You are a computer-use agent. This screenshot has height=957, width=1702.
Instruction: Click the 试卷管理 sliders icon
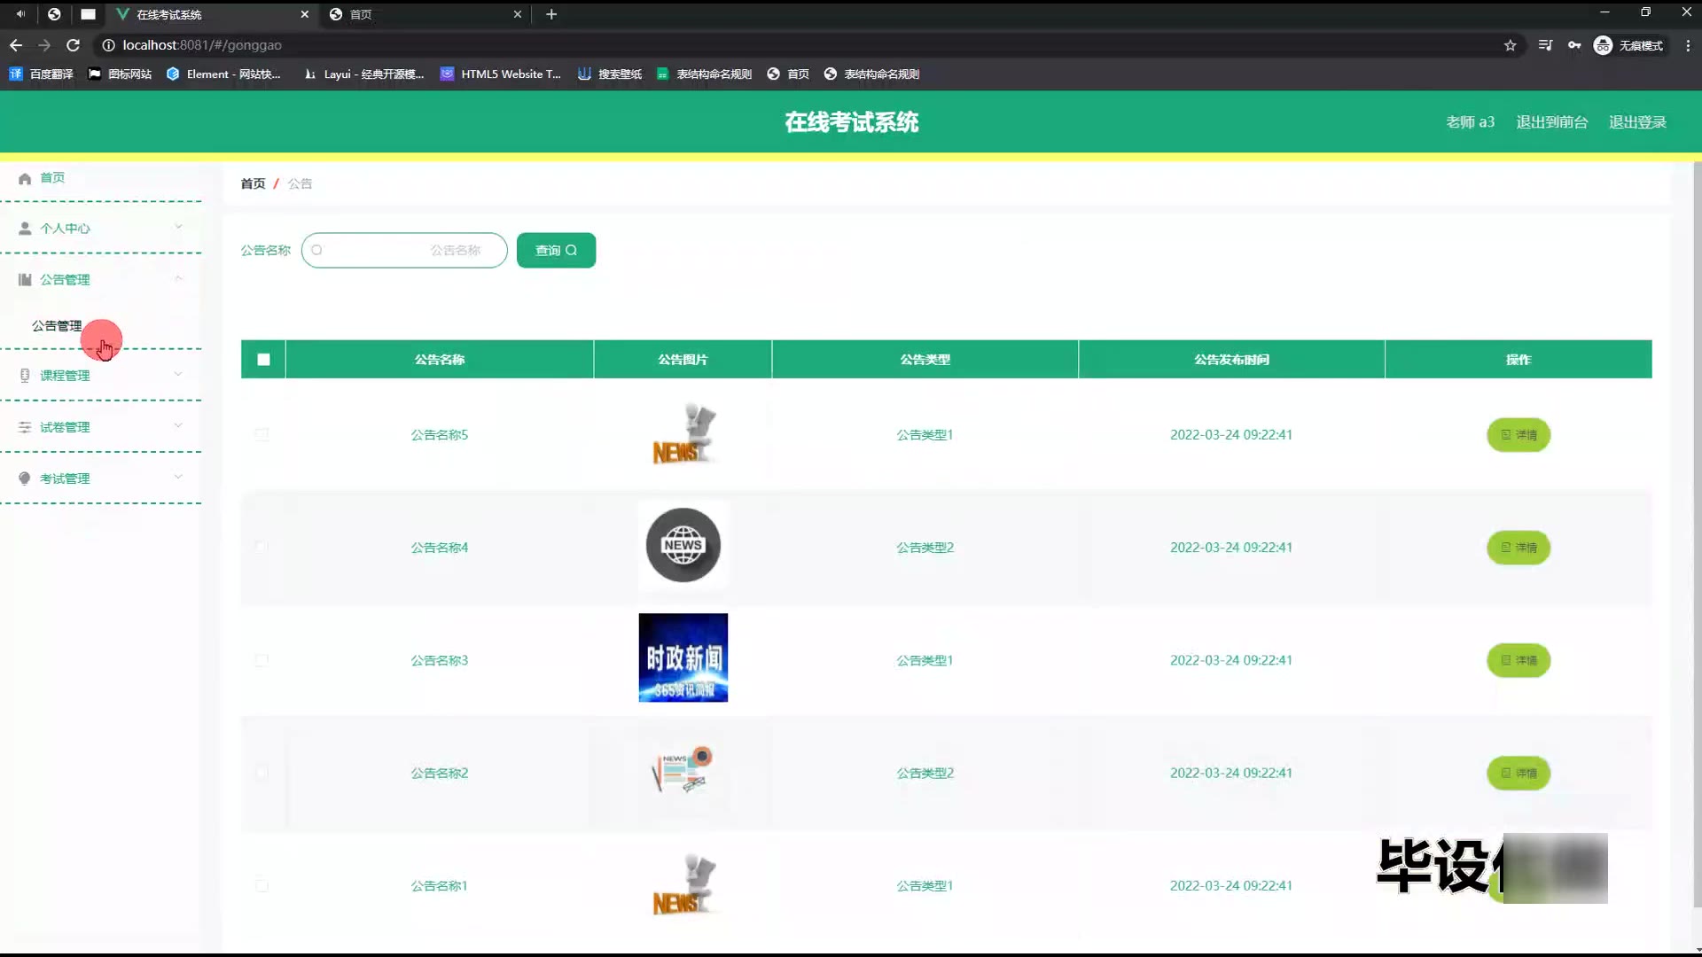(25, 427)
